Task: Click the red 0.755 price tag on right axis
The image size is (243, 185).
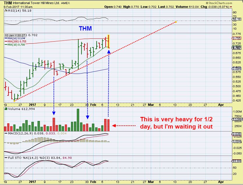Action: (x=237, y=38)
